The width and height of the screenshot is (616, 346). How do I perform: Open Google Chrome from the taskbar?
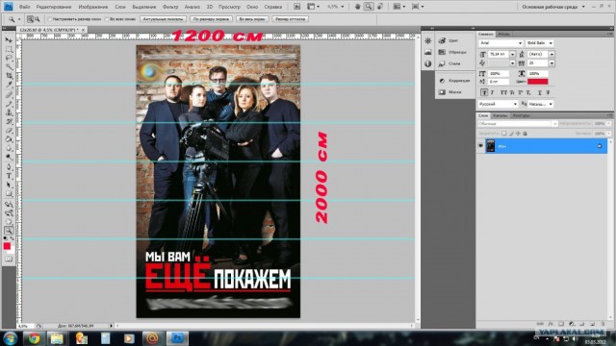(34, 338)
